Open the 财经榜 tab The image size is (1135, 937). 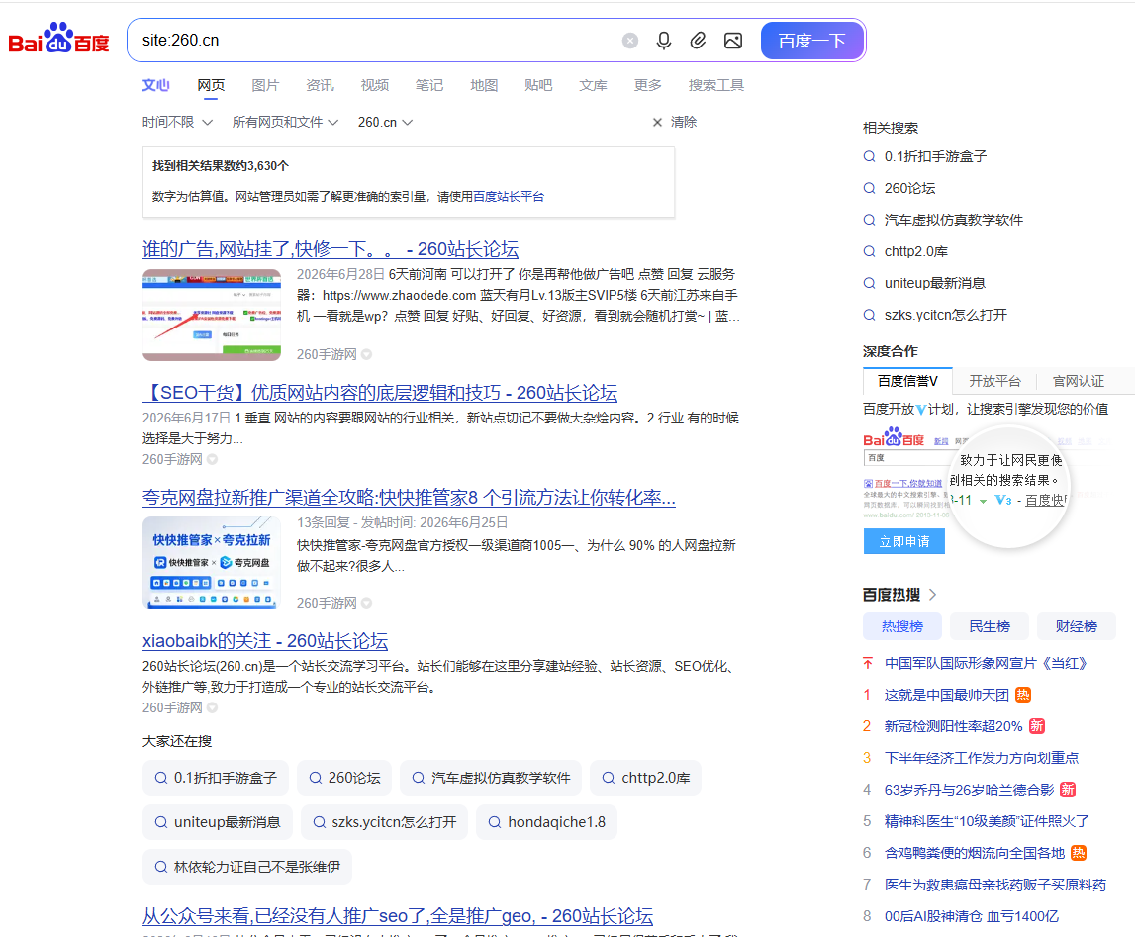point(1076,626)
